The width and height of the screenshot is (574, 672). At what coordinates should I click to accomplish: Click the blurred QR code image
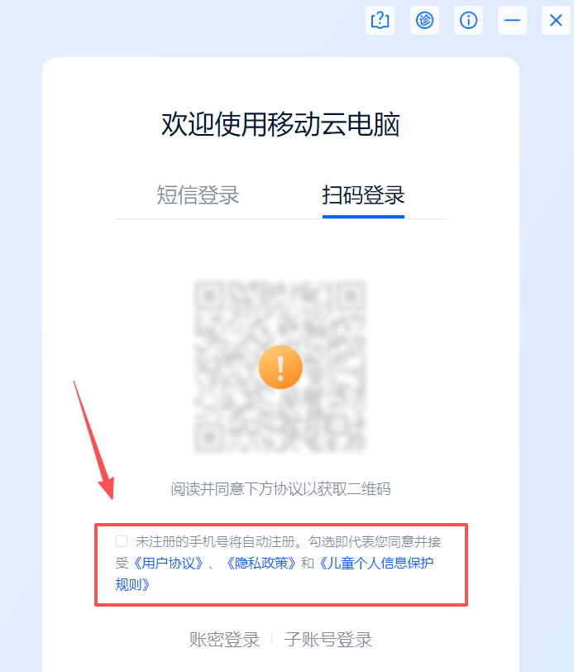click(x=280, y=367)
